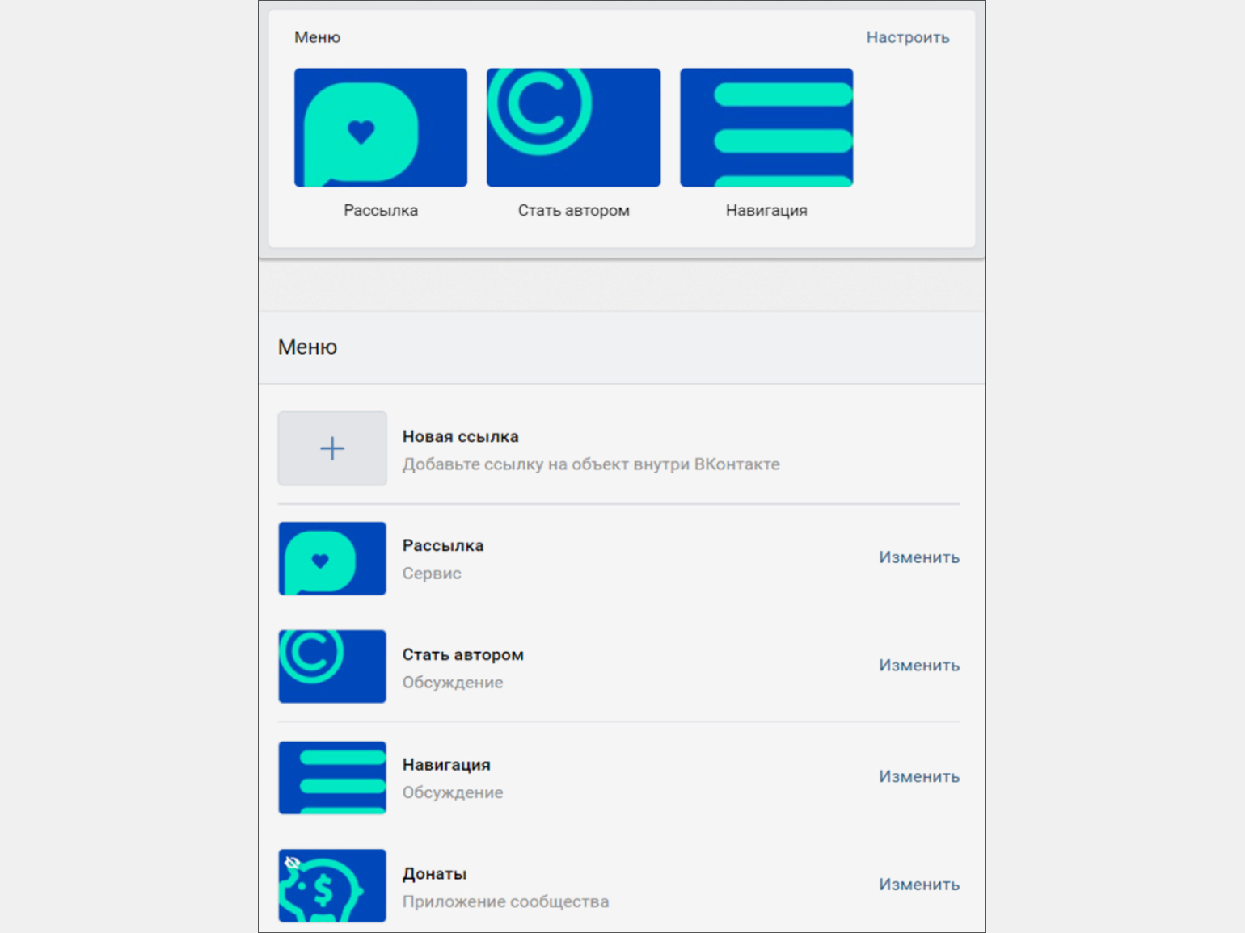The image size is (1245, 933).
Task: Click the Рассылка label under top tile
Action: pos(380,211)
